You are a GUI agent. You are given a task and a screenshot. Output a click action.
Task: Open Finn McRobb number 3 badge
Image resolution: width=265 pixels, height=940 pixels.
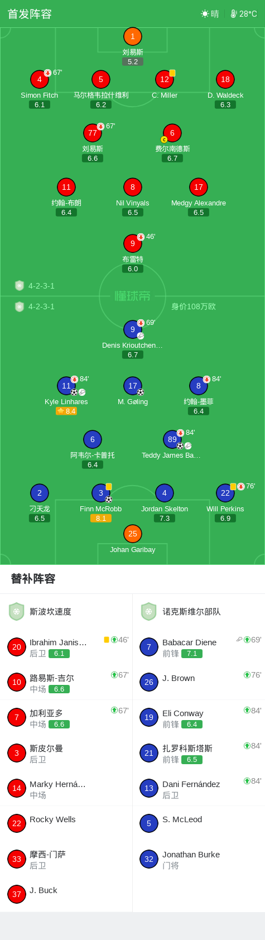(101, 493)
